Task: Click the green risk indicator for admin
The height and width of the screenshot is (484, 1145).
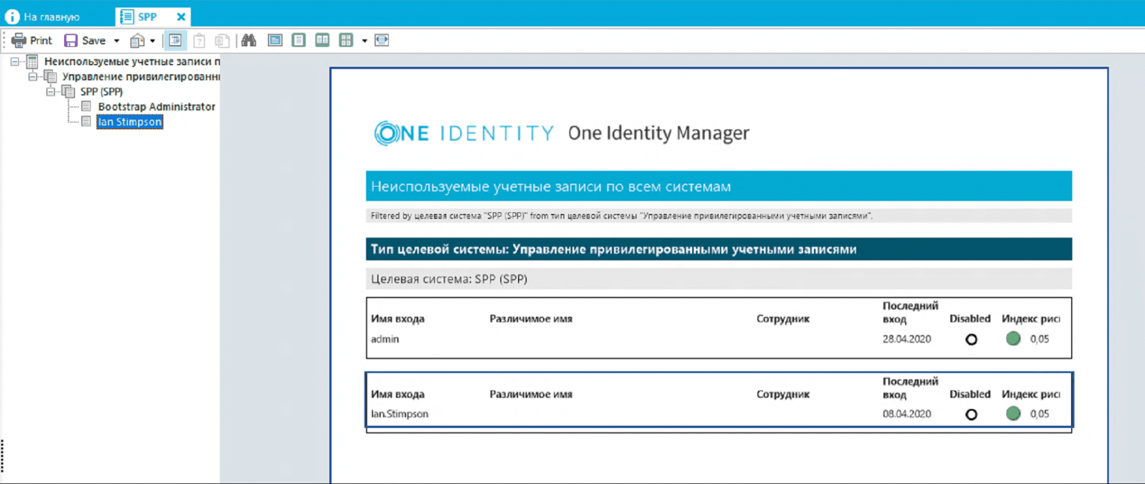Action: coord(1013,339)
